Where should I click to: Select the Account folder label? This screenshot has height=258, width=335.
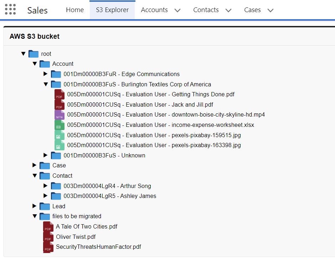coord(63,64)
